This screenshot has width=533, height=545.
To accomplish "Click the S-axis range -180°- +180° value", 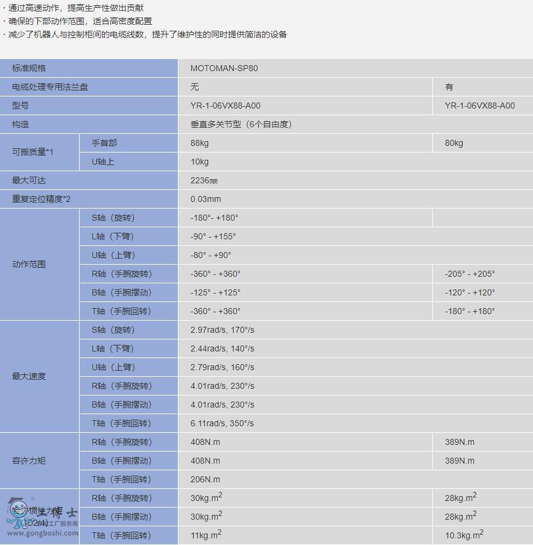I will click(x=214, y=218).
